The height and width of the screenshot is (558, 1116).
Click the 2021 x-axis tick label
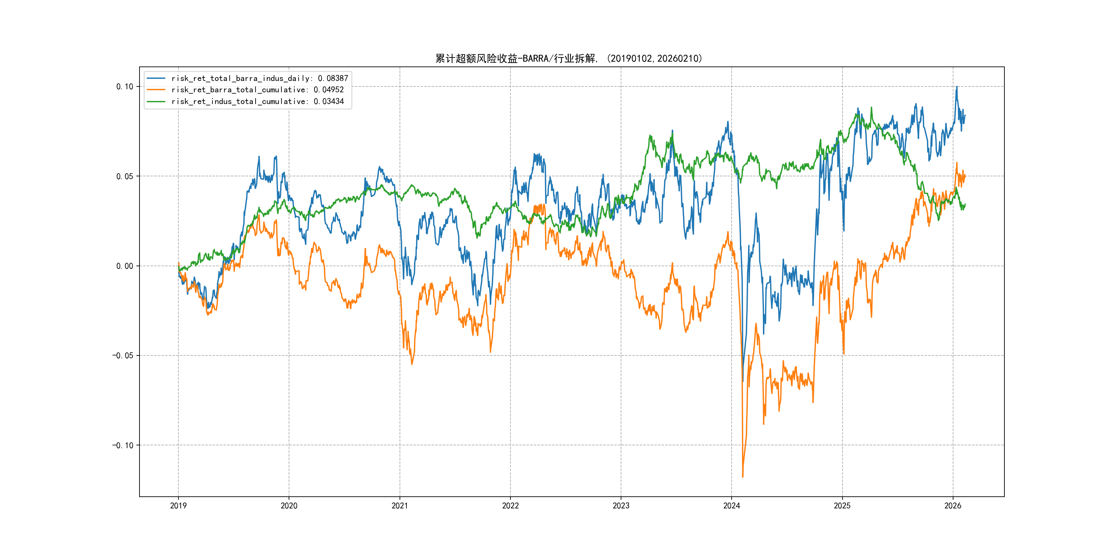(x=400, y=506)
